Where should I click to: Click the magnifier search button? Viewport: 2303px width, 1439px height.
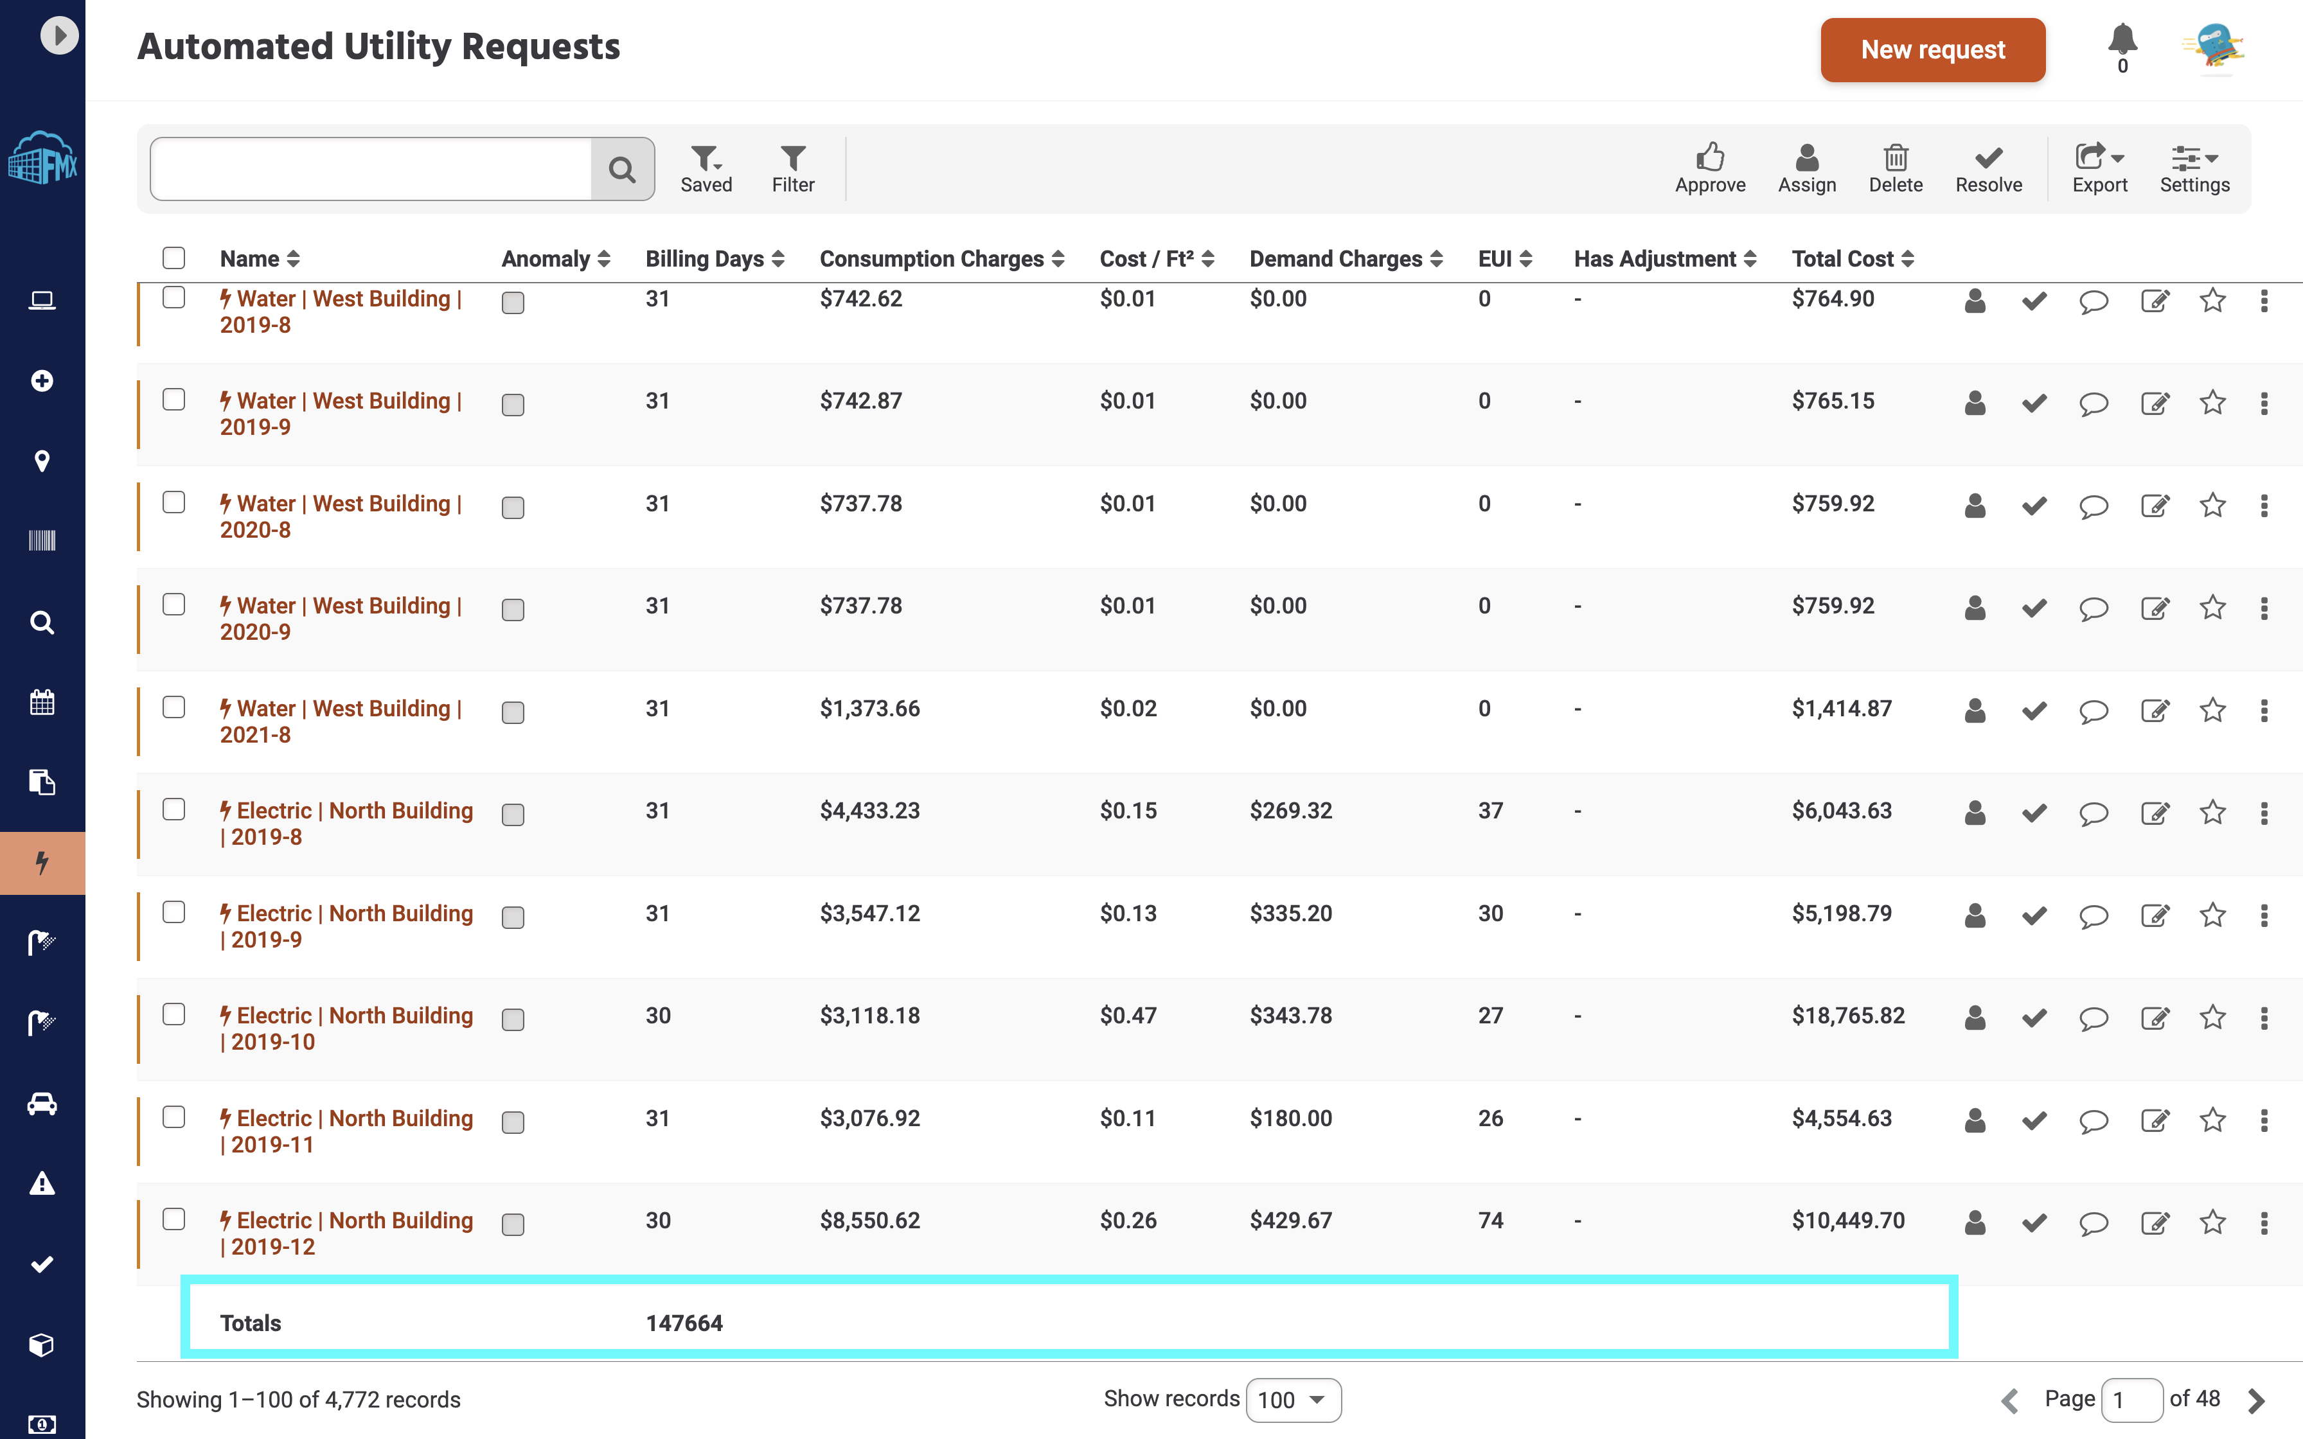(623, 170)
